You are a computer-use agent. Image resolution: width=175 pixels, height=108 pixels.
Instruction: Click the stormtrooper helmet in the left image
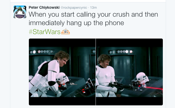point(63,78)
